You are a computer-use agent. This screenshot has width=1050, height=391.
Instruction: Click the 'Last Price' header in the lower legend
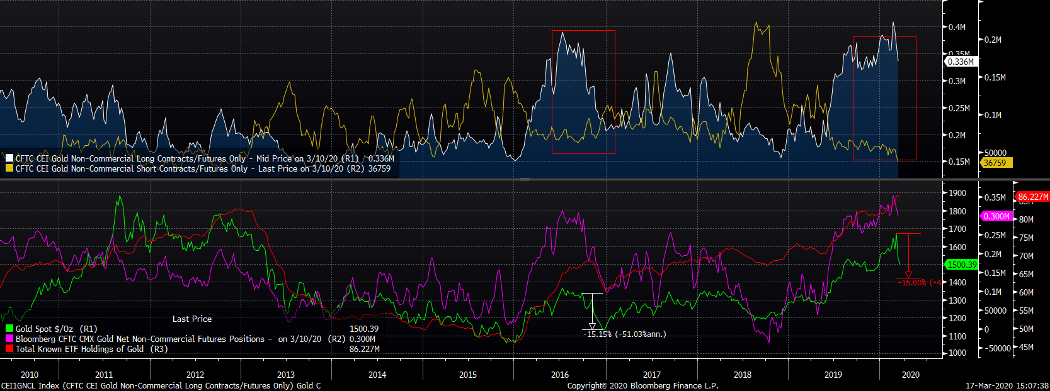(x=192, y=319)
